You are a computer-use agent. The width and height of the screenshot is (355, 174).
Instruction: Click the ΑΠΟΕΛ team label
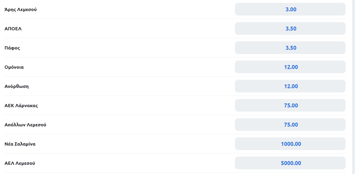[x=13, y=29]
